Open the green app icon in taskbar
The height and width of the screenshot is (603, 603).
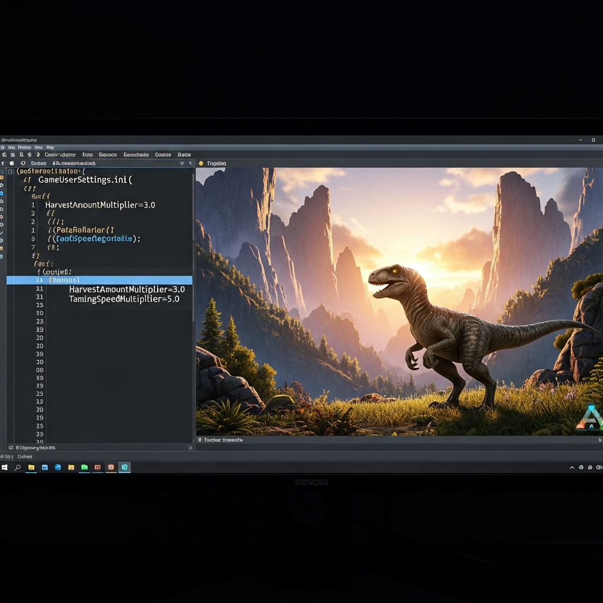(x=84, y=468)
